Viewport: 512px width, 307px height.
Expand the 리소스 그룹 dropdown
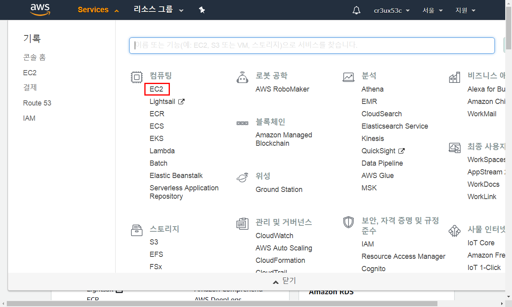(x=158, y=10)
